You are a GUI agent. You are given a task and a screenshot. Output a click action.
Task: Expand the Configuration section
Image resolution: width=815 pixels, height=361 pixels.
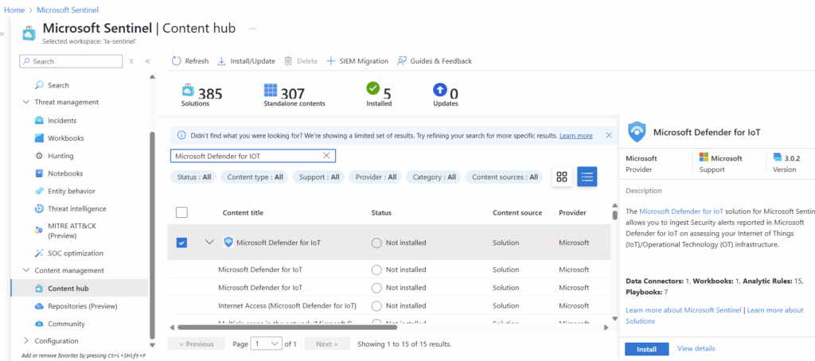point(26,341)
